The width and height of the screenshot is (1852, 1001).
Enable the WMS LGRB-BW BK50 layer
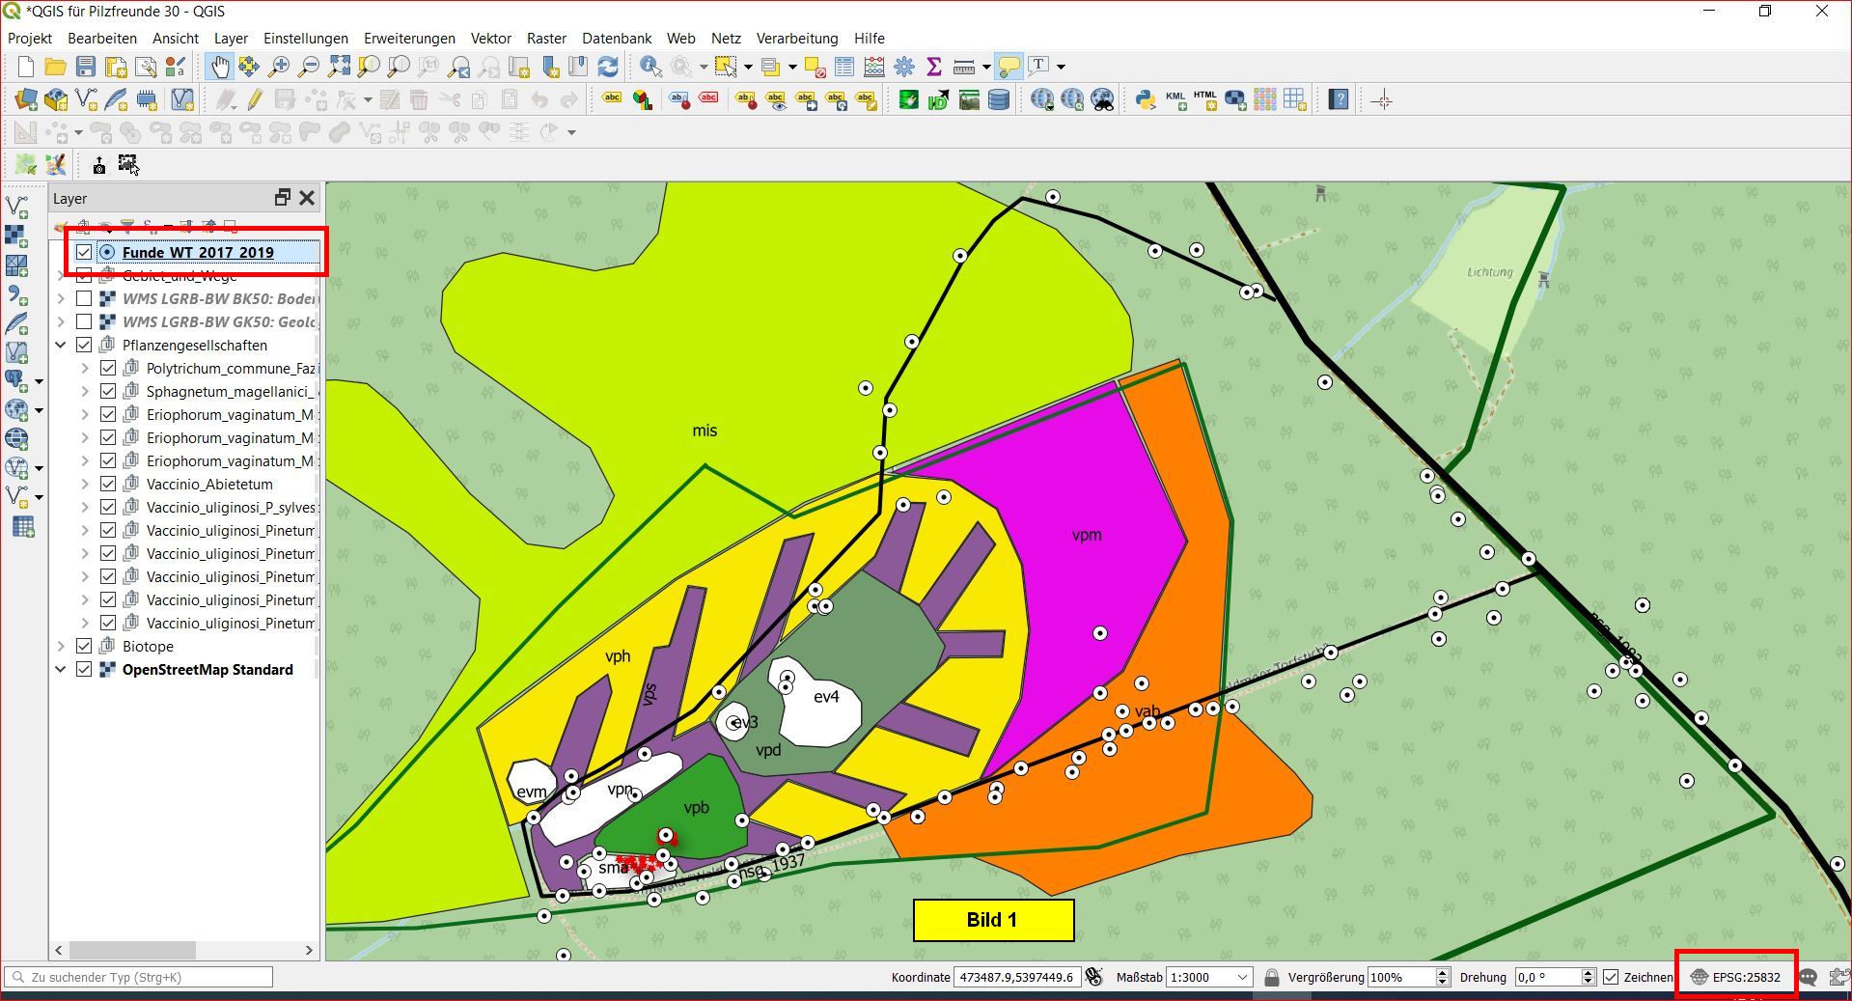pos(84,298)
